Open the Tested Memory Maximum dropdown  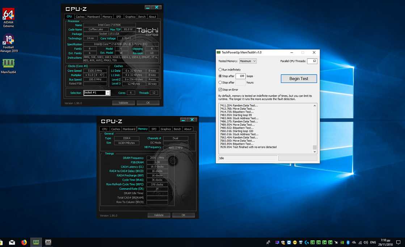click(x=248, y=61)
